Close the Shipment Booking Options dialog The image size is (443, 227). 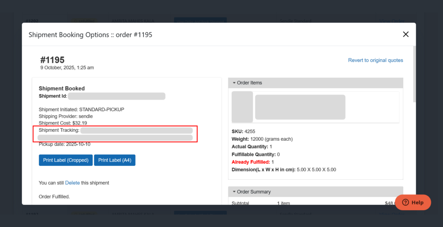(x=405, y=34)
